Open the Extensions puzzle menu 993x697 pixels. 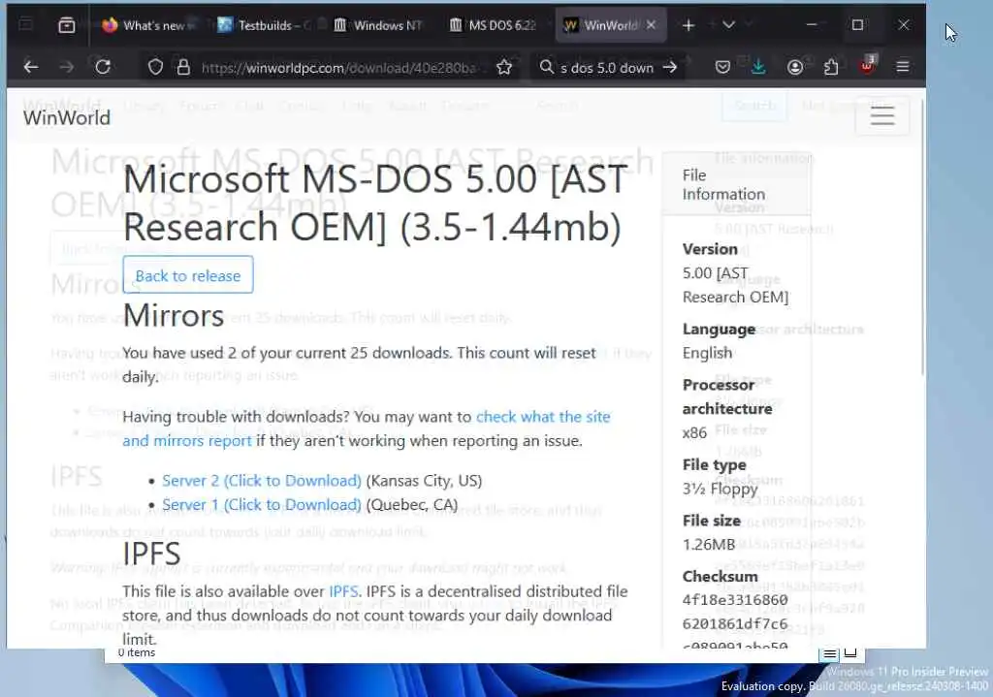(x=831, y=67)
